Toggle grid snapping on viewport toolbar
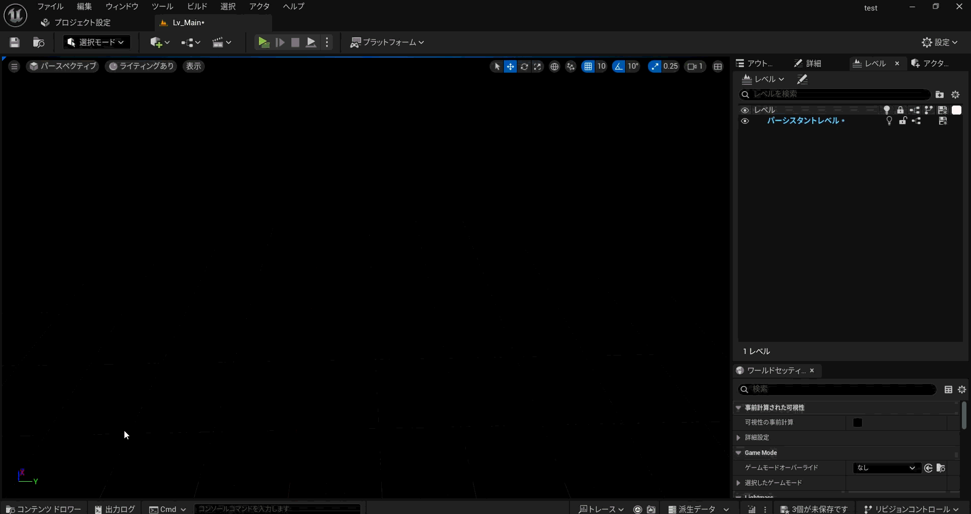 [588, 67]
